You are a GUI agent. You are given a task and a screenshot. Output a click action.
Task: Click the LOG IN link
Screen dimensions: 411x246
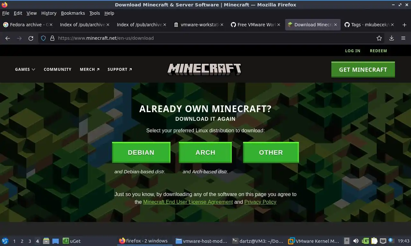(x=353, y=51)
